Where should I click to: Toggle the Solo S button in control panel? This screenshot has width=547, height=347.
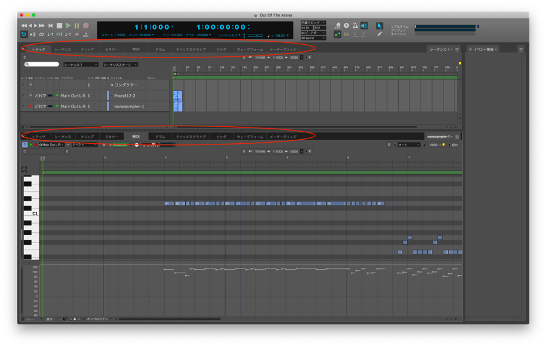(346, 34)
